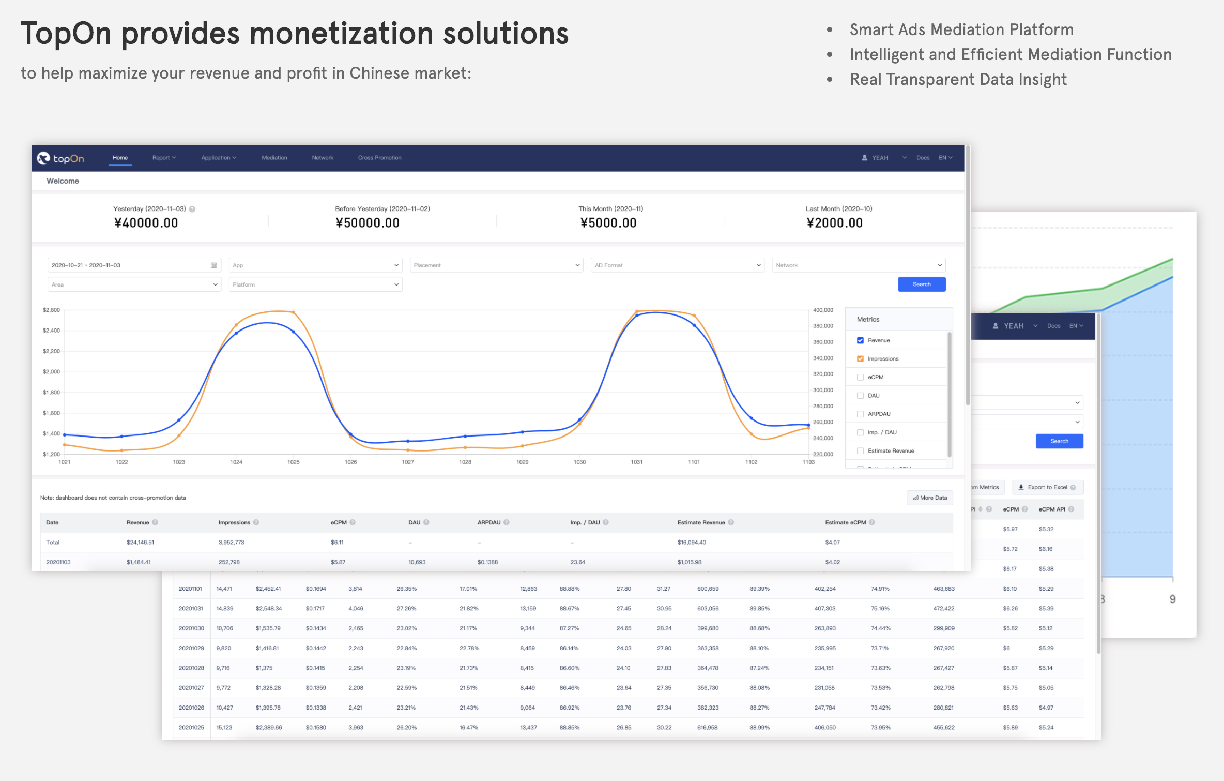The image size is (1224, 781).
Task: Click the 20201103 date cell
Action: 58,562
